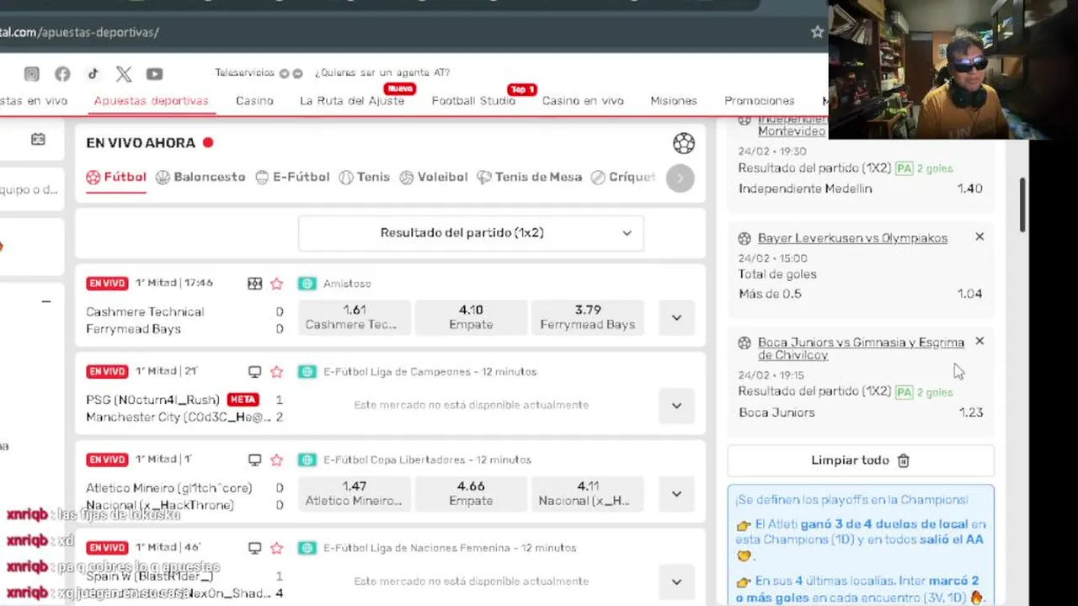The width and height of the screenshot is (1078, 606).
Task: Open Bayer Leverkusen vs Olympiakos link
Action: tap(852, 238)
